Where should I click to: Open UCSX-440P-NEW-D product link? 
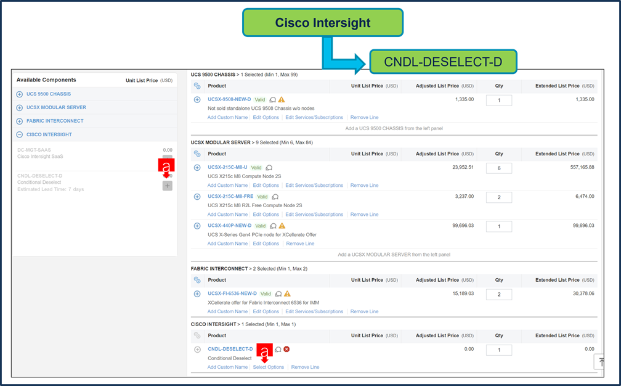point(229,226)
